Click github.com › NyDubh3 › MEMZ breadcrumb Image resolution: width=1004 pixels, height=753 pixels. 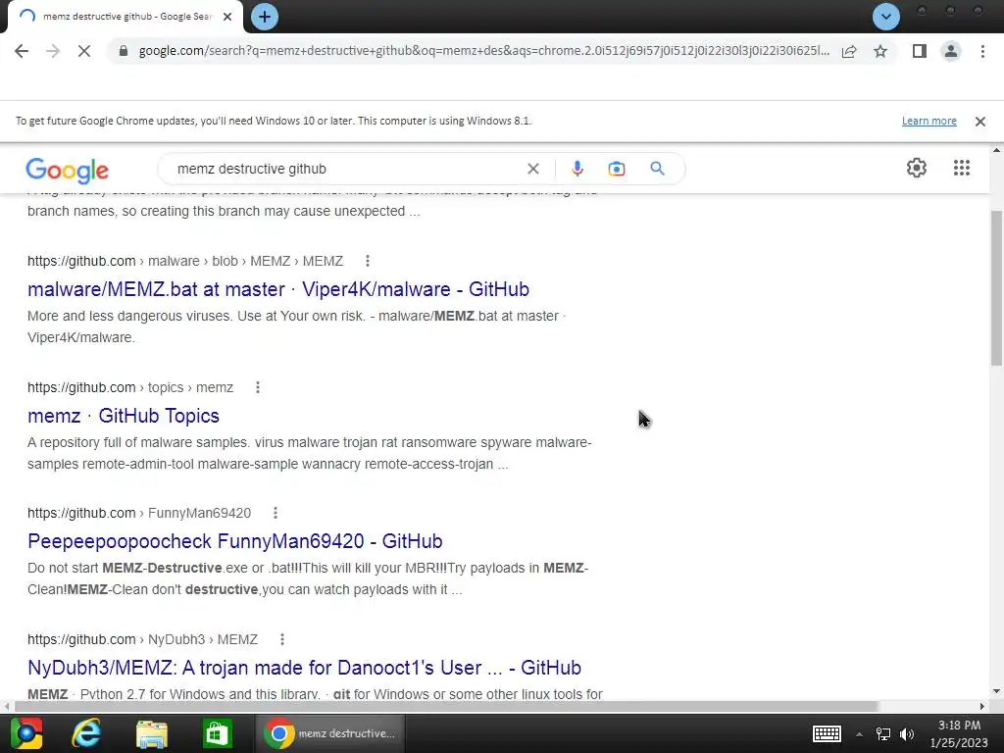click(x=142, y=639)
